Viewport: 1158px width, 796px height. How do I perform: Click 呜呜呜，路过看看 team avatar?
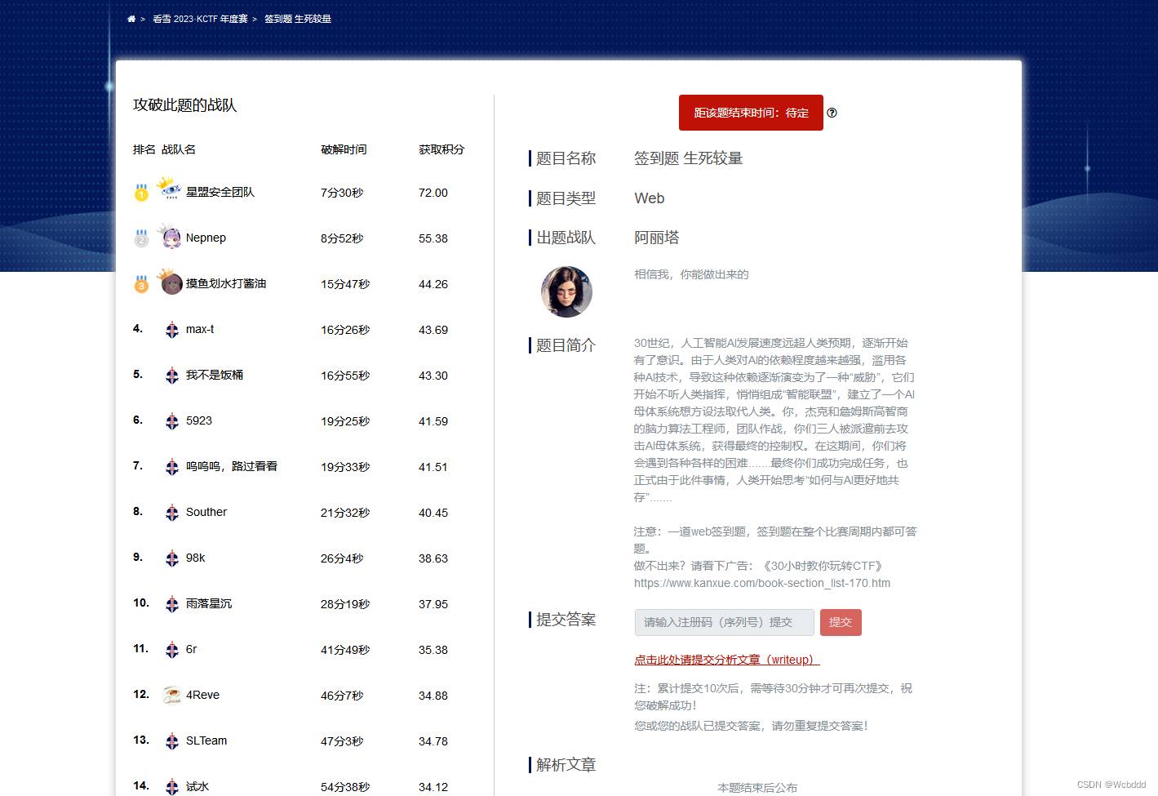(x=171, y=467)
